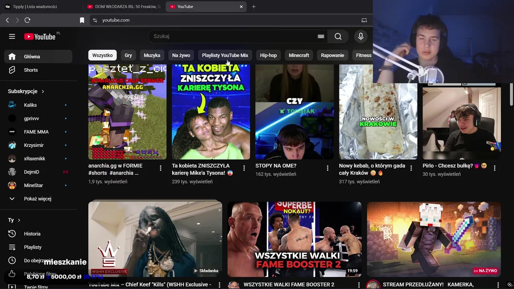The image size is (514, 289).
Task: Open the Kaliks channel subscription
Action: tap(38, 105)
